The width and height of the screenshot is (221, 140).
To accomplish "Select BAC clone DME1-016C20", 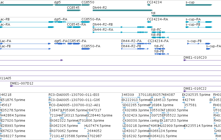I will click(195, 58).
